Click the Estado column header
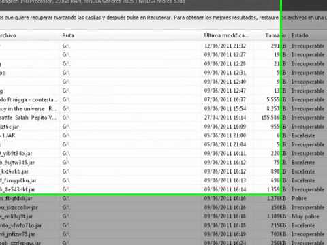The image size is (327, 245). pos(308,35)
